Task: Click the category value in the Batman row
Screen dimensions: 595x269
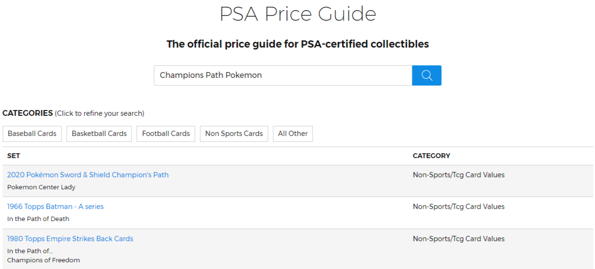Action: [x=459, y=207]
